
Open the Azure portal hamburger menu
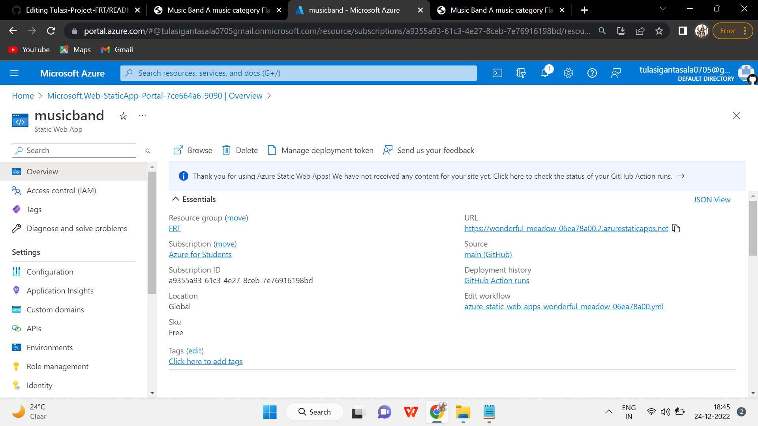[x=14, y=73]
